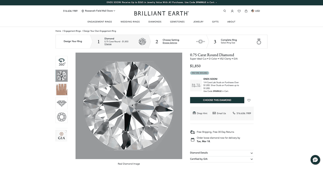
Task: Open the wishlist heart icon in header
Action: tap(239, 11)
